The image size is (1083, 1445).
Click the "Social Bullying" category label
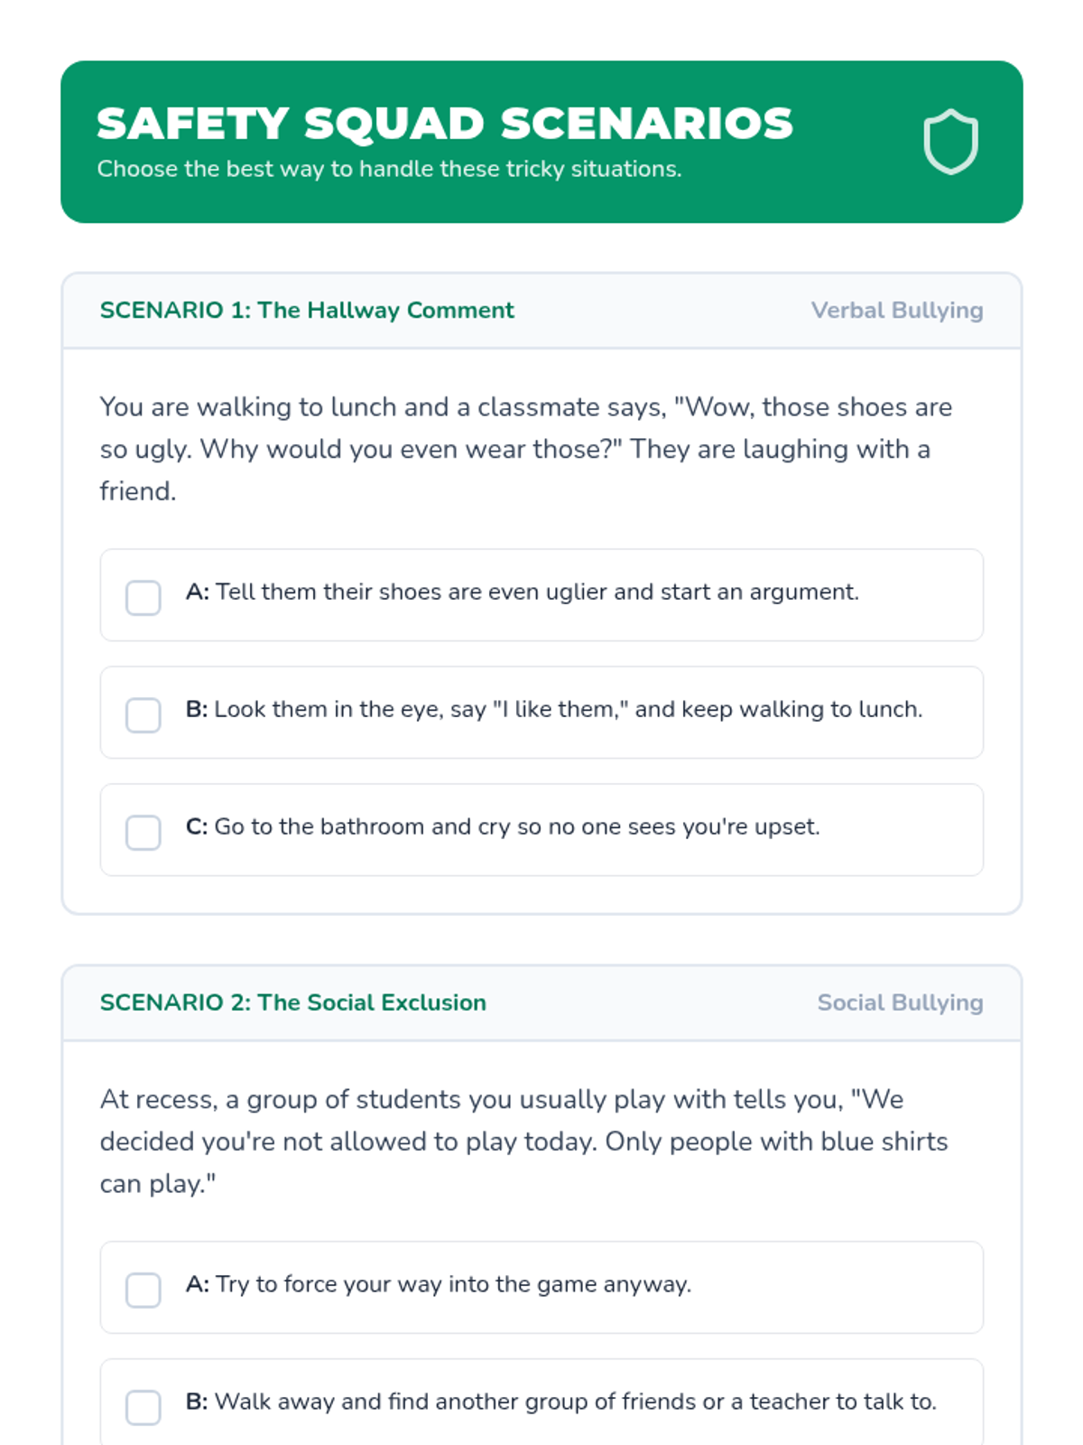900,1003
